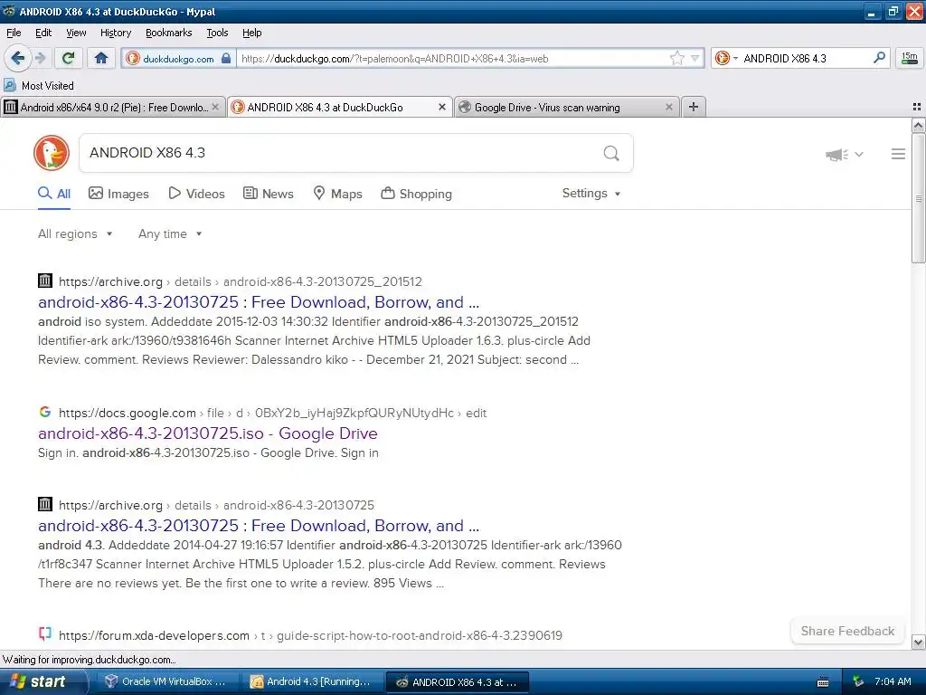Go back with the browser back arrow
The width and height of the screenshot is (926, 695).
click(18, 58)
